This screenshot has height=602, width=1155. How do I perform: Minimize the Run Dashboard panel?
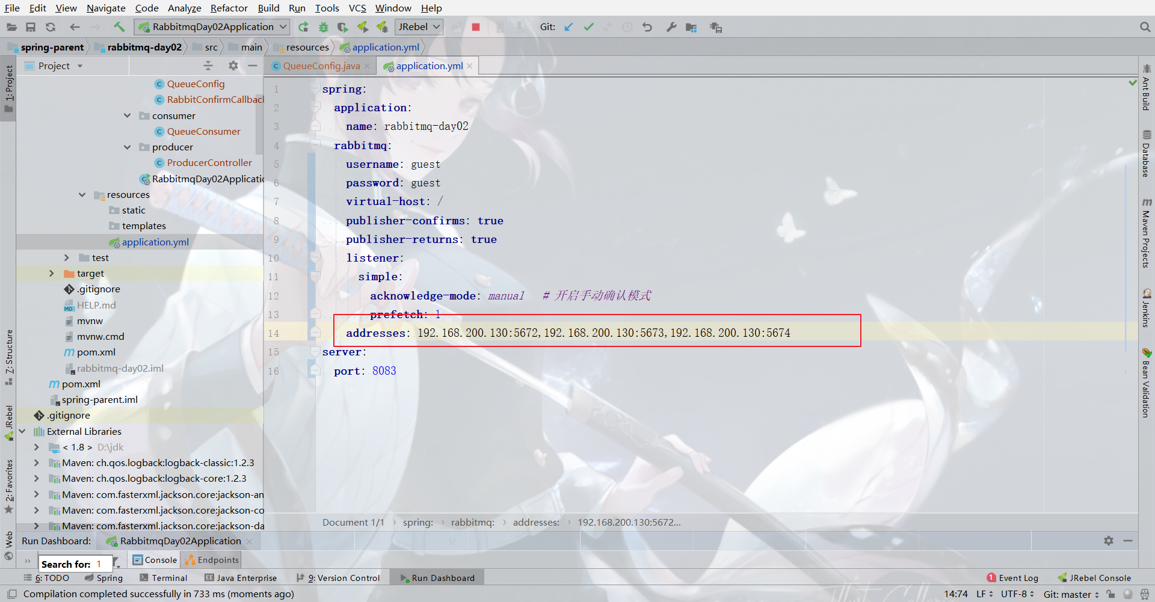tap(1128, 541)
